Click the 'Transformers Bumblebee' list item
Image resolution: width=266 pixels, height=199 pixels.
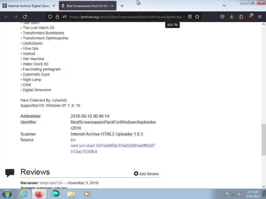click(x=43, y=33)
